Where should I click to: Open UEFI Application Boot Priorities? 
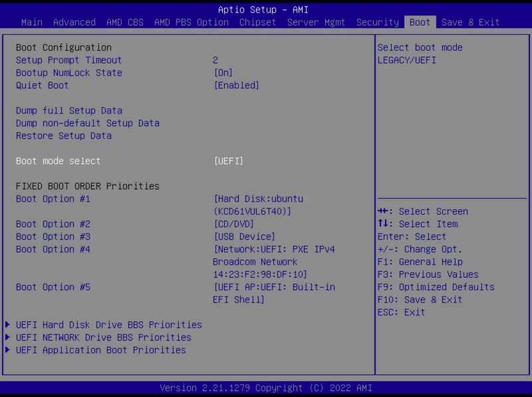(101, 350)
